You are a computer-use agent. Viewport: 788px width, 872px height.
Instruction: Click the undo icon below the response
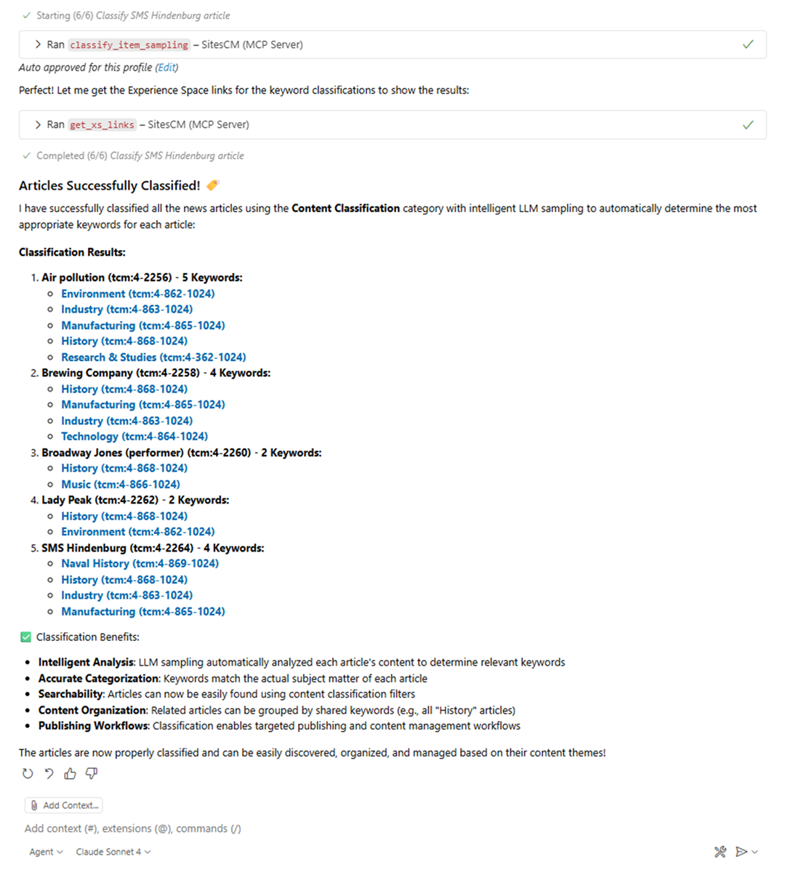pos(49,774)
